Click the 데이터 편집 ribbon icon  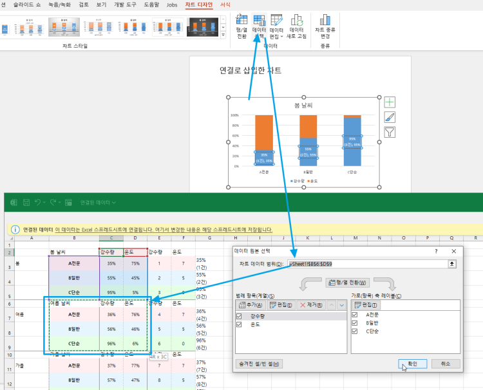tap(276, 20)
